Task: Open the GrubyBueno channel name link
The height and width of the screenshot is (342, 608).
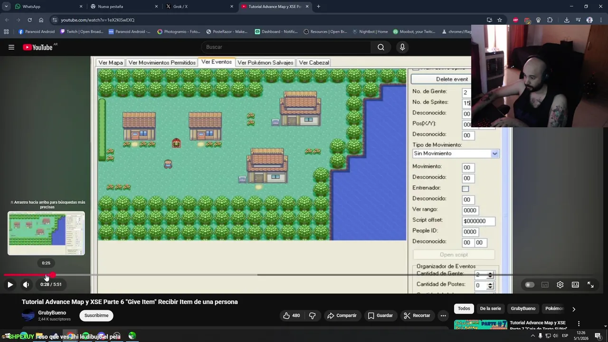Action: pos(52,313)
